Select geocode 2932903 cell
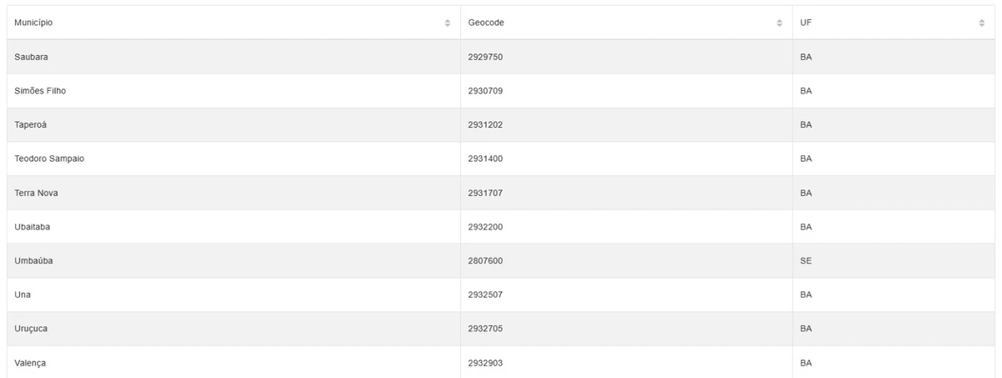The width and height of the screenshot is (1002, 378). pyautogui.click(x=627, y=362)
